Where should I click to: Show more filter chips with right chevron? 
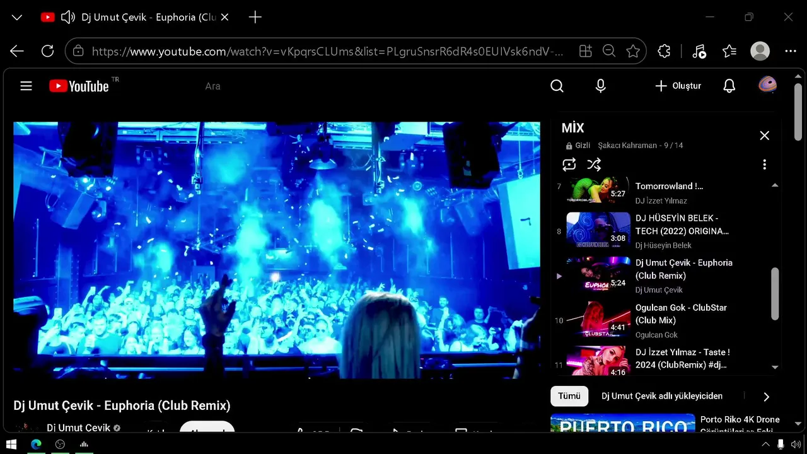tap(766, 397)
